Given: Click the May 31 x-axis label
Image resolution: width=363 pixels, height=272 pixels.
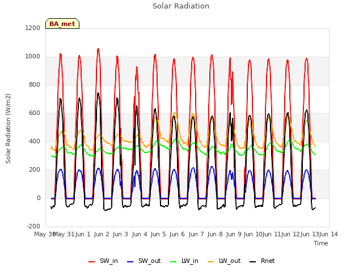Looking at the screenshot, I should pos(64,234).
